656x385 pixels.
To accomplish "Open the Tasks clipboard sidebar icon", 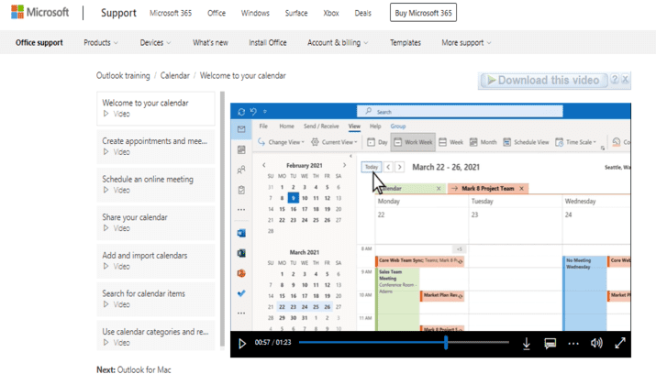I will [241, 190].
